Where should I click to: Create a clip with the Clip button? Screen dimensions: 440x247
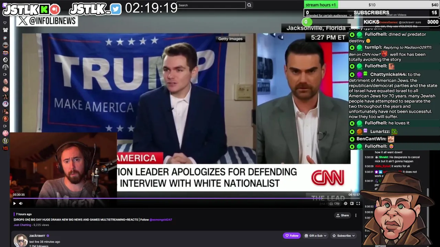tap(334, 203)
